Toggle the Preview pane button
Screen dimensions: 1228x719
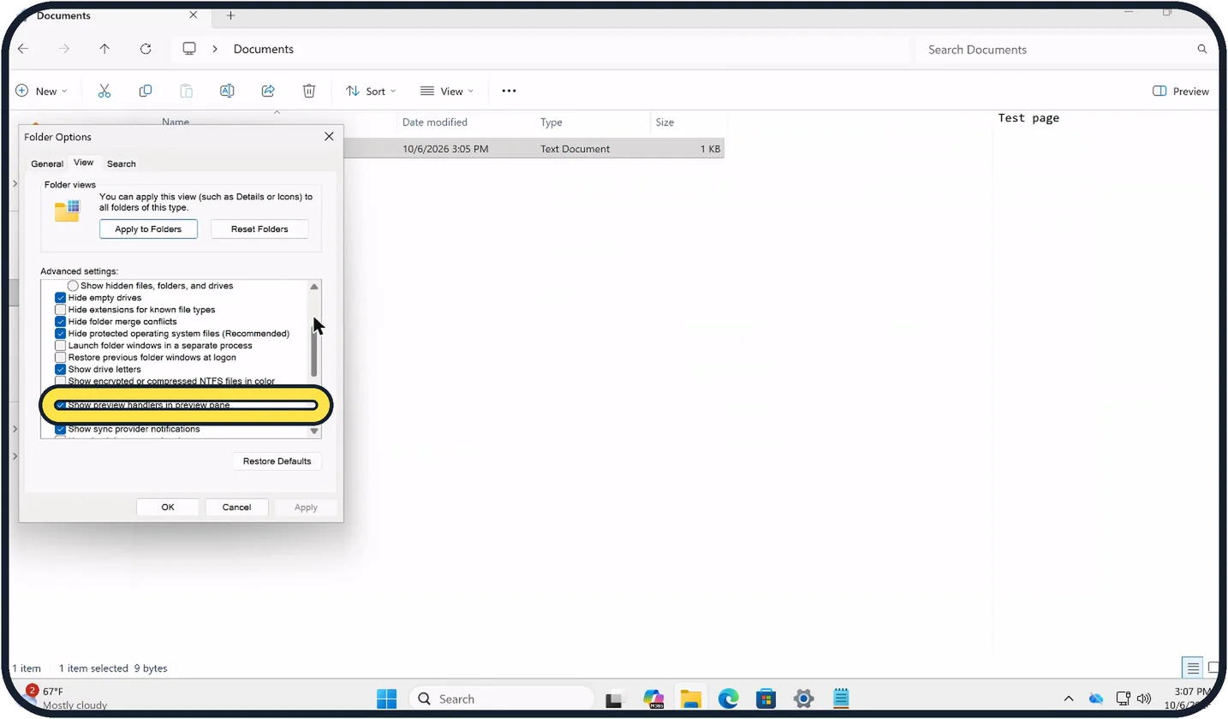tap(1181, 92)
